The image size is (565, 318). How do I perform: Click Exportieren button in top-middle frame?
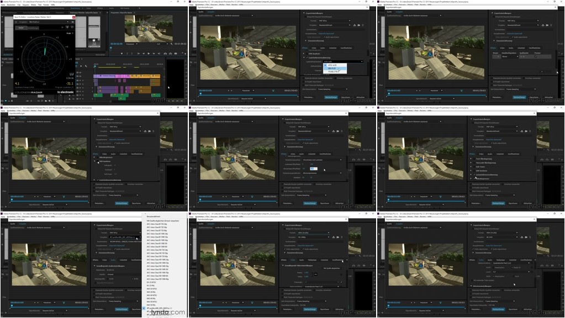(x=346, y=97)
